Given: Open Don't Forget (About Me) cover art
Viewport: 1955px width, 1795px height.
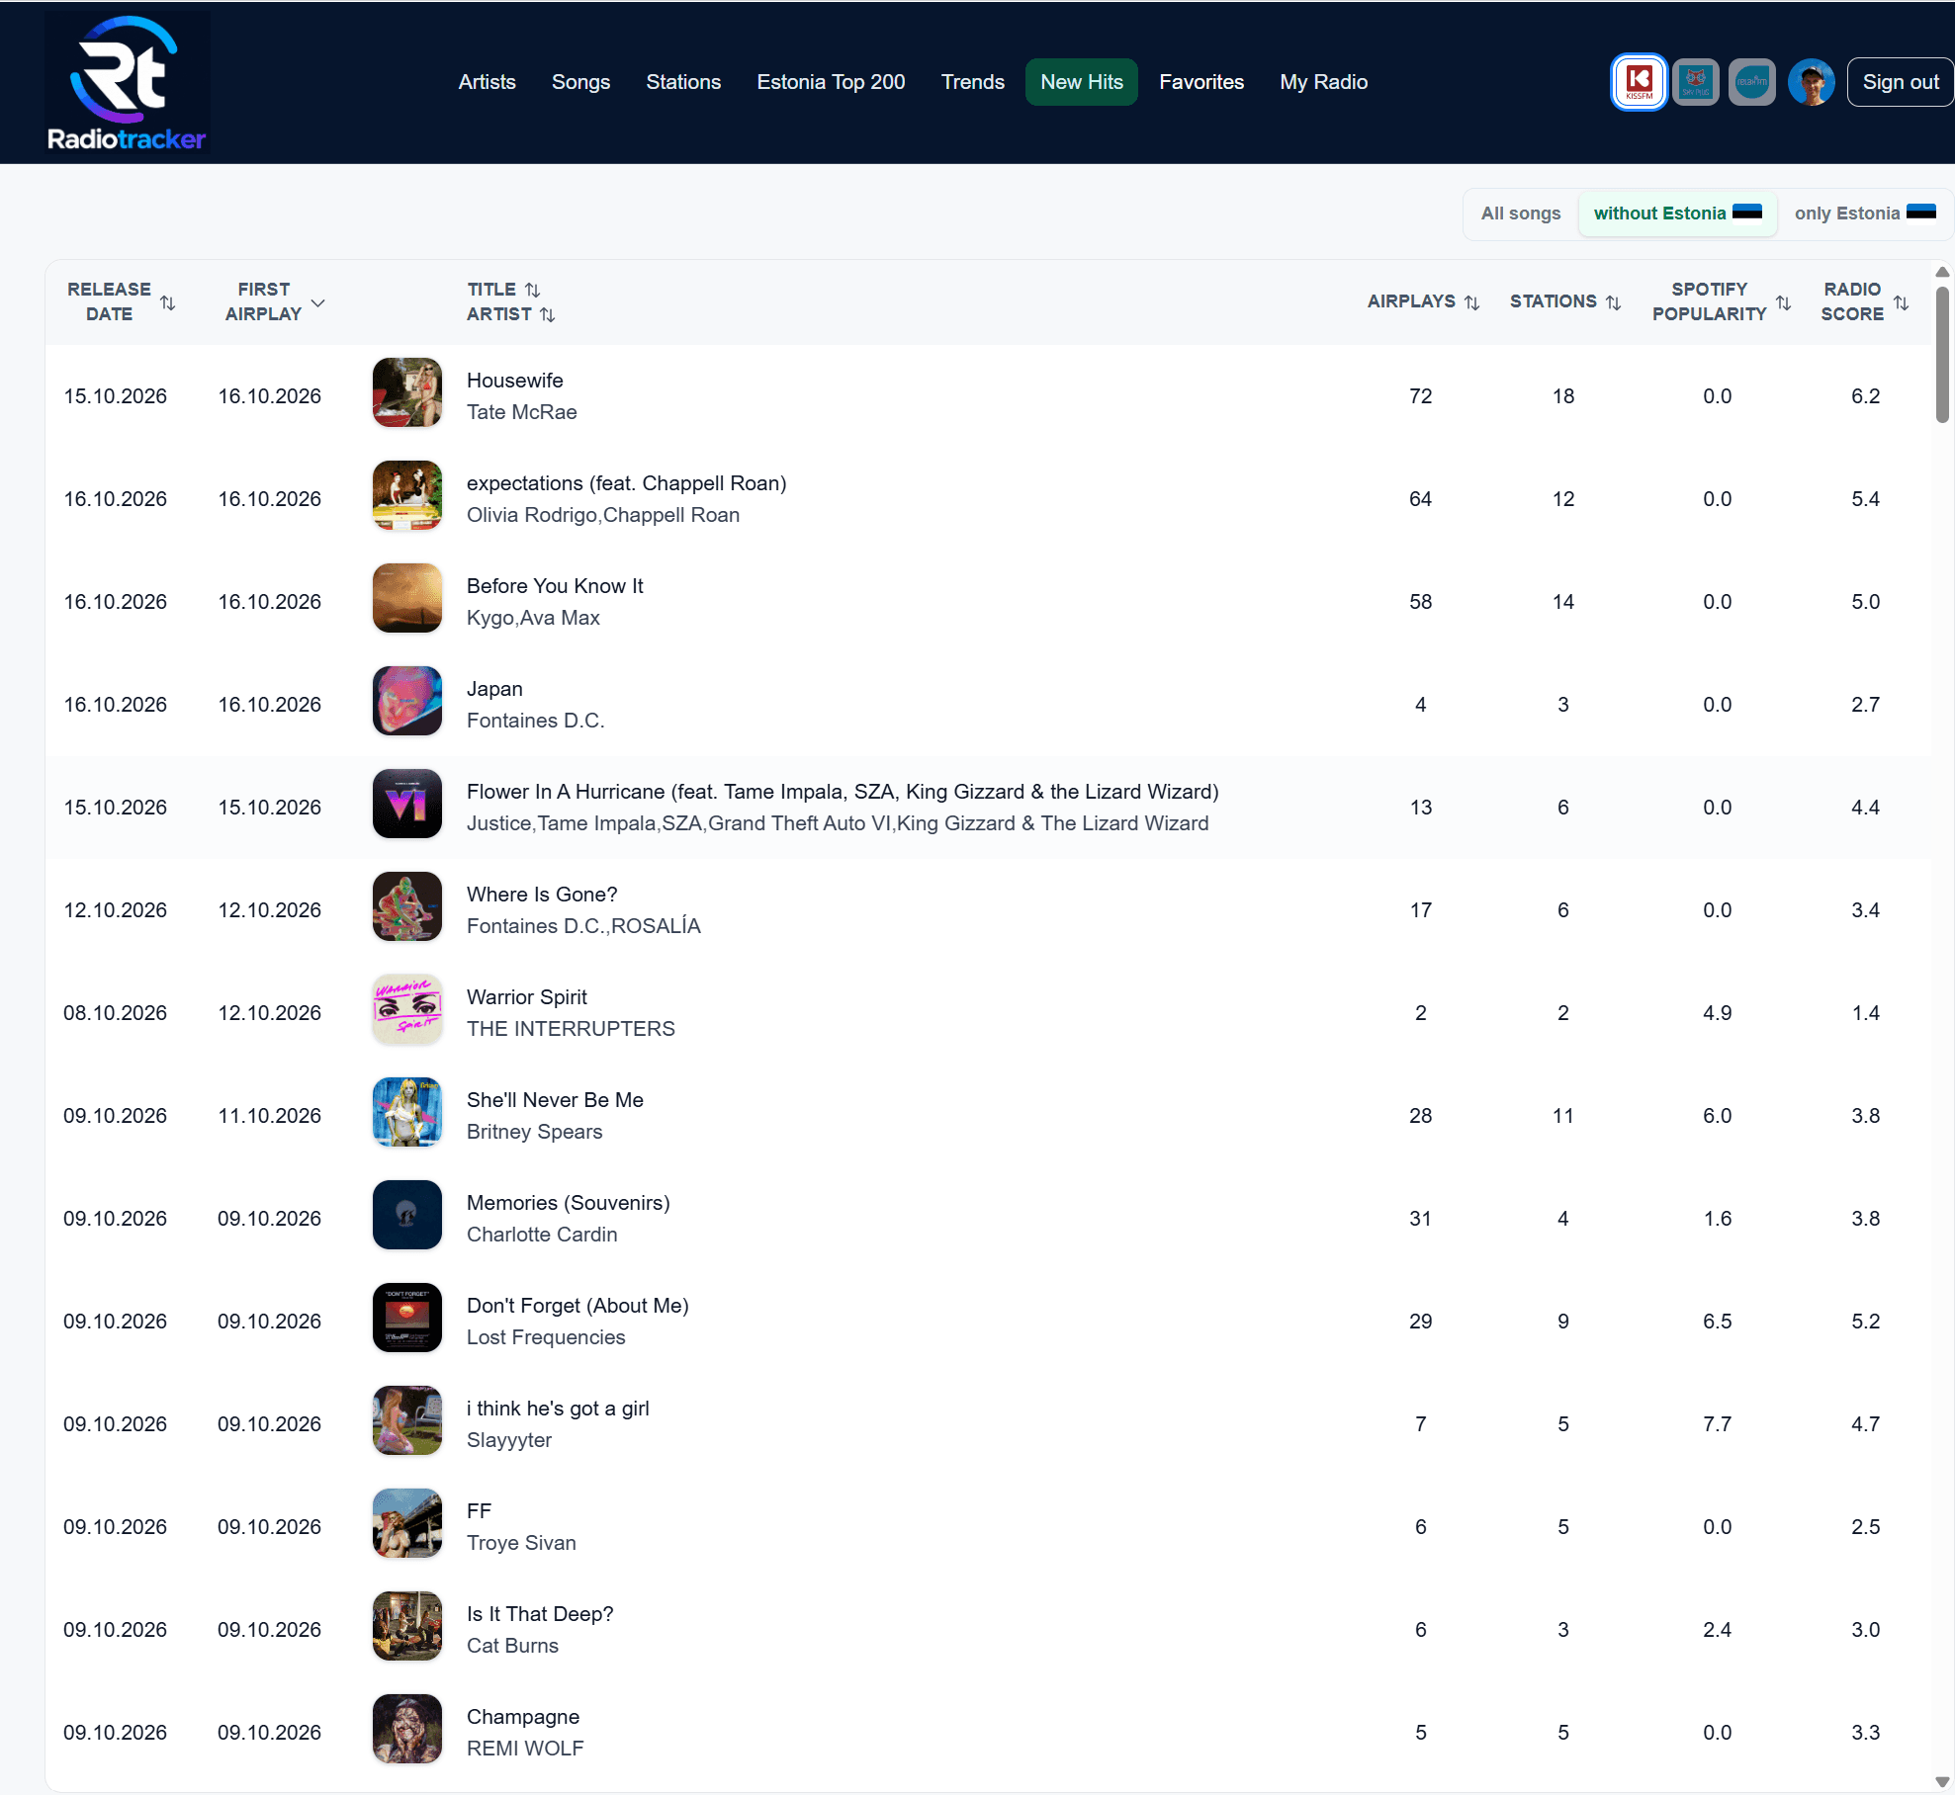Looking at the screenshot, I should pyautogui.click(x=406, y=1318).
